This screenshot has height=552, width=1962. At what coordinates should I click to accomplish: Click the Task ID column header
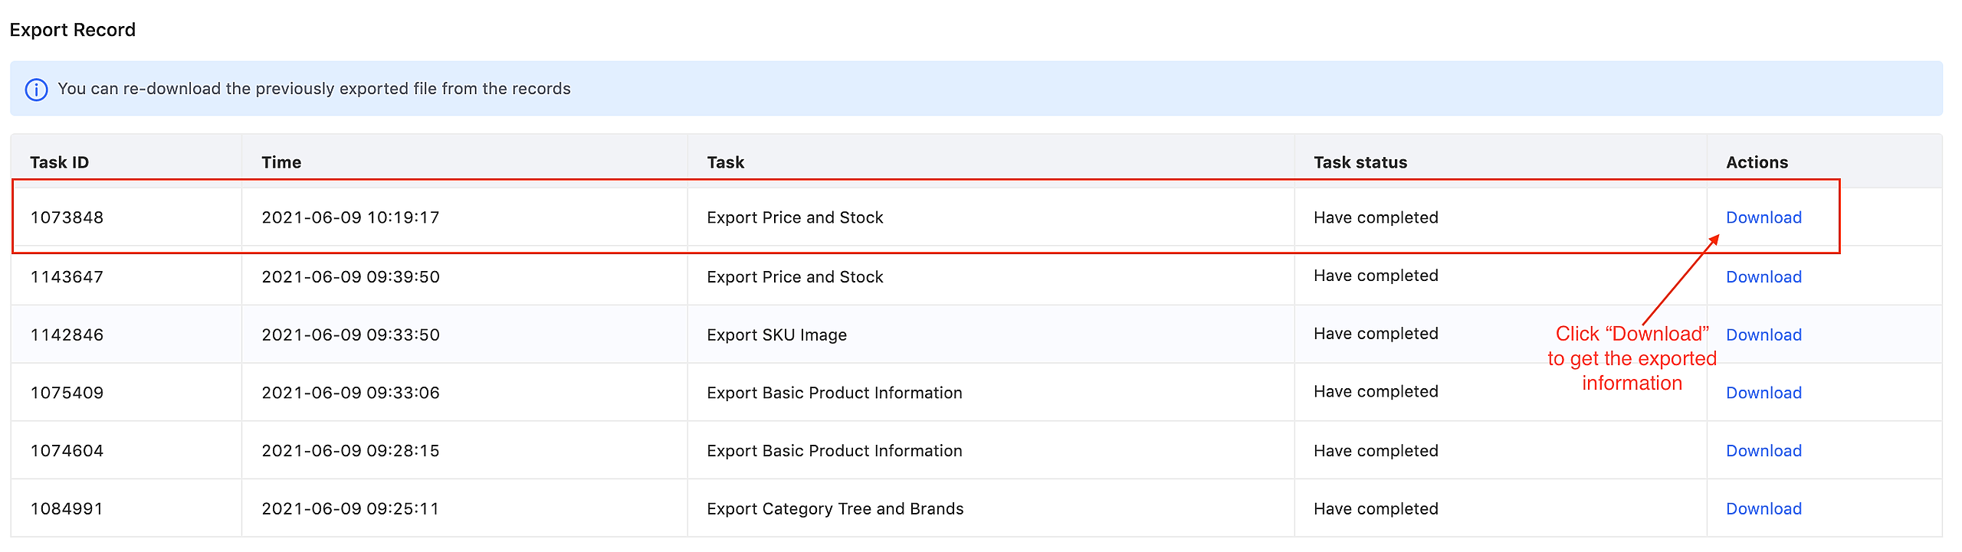[x=59, y=162]
